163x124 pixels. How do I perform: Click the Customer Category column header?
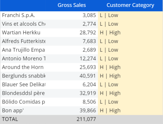point(130,5)
